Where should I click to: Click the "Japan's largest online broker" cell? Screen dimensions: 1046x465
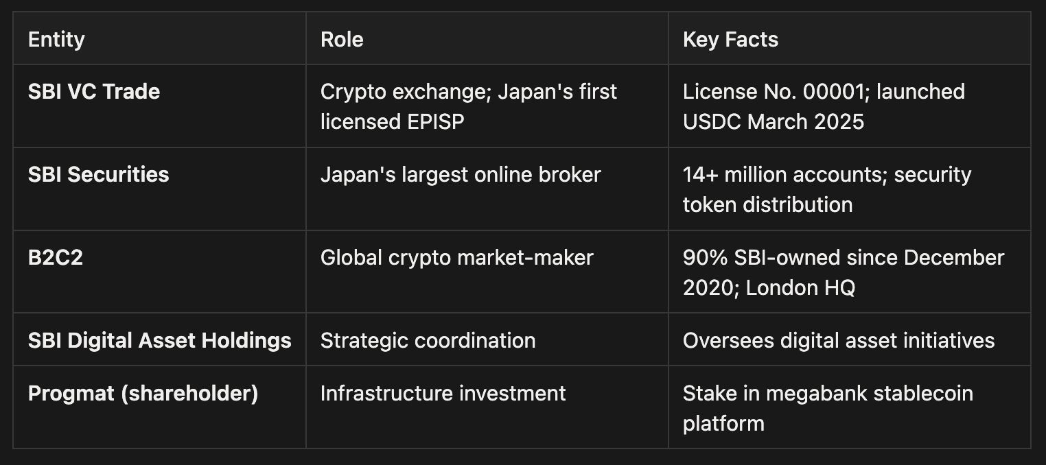(460, 174)
